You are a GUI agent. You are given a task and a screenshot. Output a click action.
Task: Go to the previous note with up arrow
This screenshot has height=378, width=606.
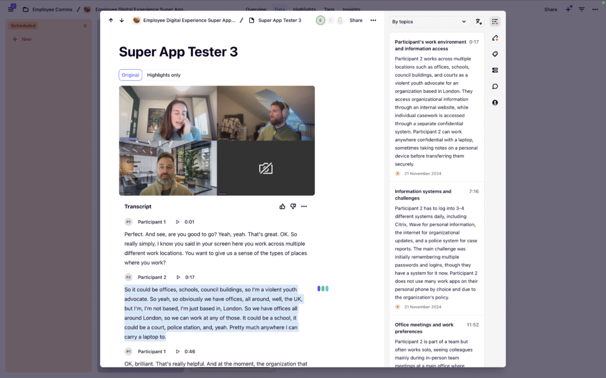coord(111,20)
